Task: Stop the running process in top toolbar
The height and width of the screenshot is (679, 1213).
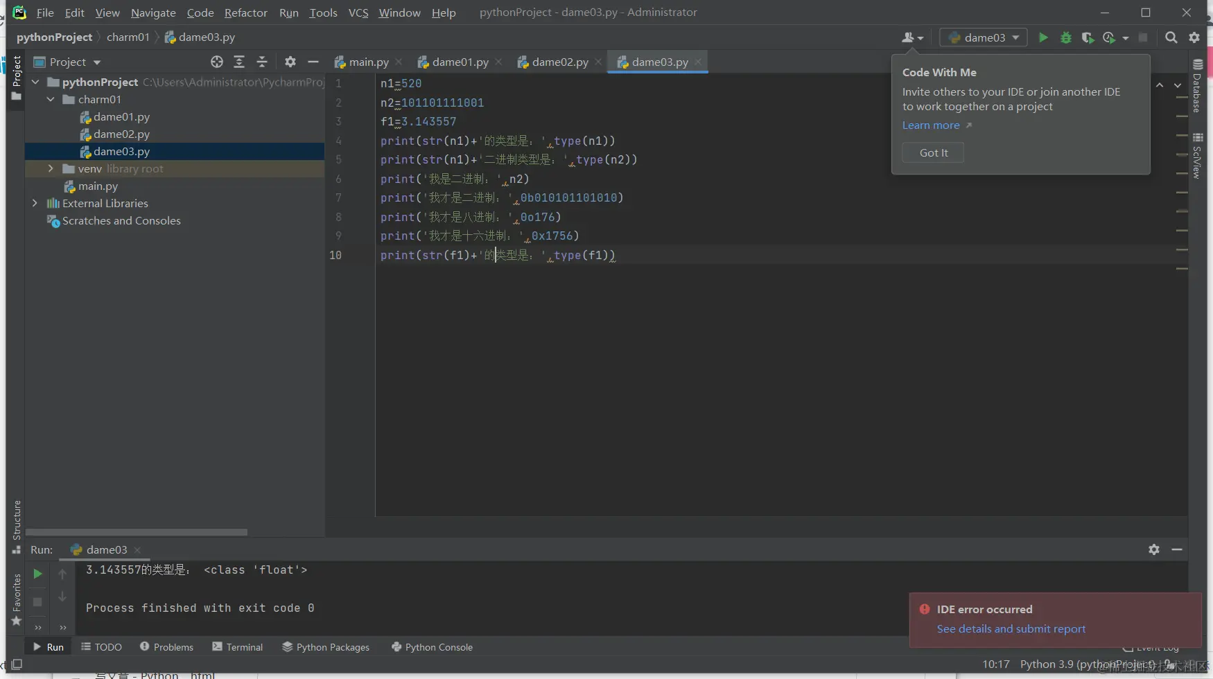Action: [x=1143, y=37]
